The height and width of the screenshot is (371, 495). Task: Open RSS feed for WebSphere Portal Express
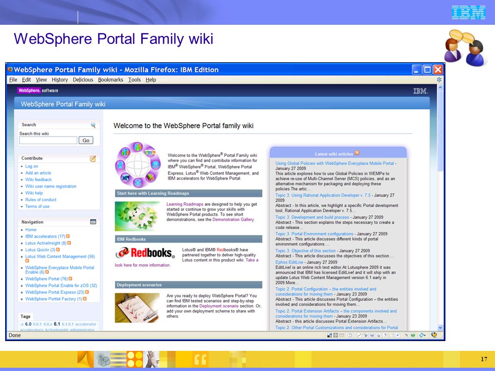(87, 292)
